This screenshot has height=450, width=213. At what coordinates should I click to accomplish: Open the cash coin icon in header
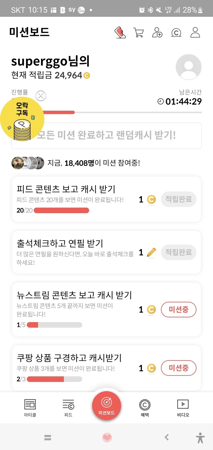pyautogui.click(x=176, y=33)
